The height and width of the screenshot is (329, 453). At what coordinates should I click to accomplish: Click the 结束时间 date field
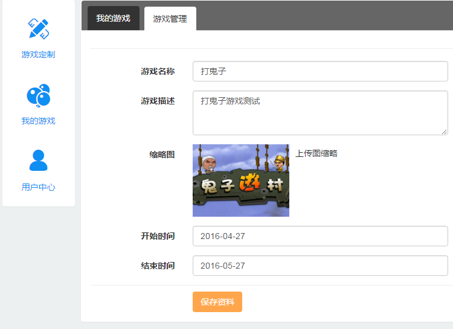pyautogui.click(x=320, y=266)
